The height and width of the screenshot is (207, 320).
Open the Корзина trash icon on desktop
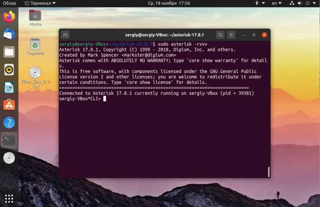[35, 47]
